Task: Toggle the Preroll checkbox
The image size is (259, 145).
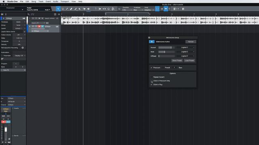Action: click(163, 68)
